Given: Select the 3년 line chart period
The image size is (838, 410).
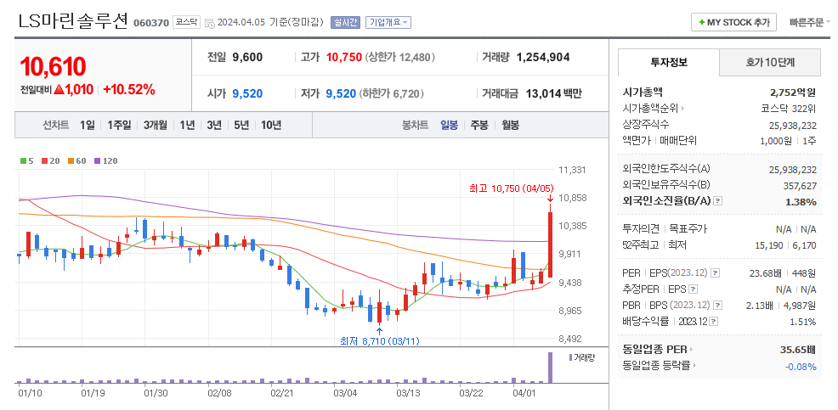Looking at the screenshot, I should click(214, 126).
